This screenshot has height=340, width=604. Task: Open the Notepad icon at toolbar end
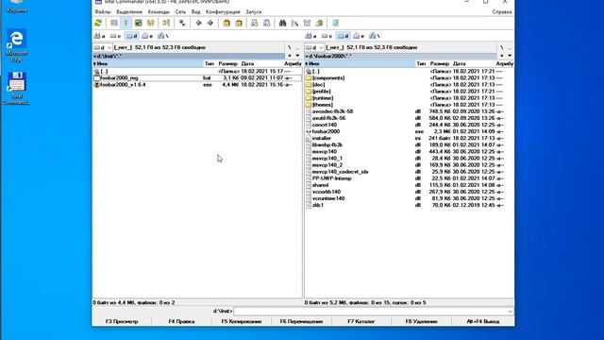click(335, 23)
